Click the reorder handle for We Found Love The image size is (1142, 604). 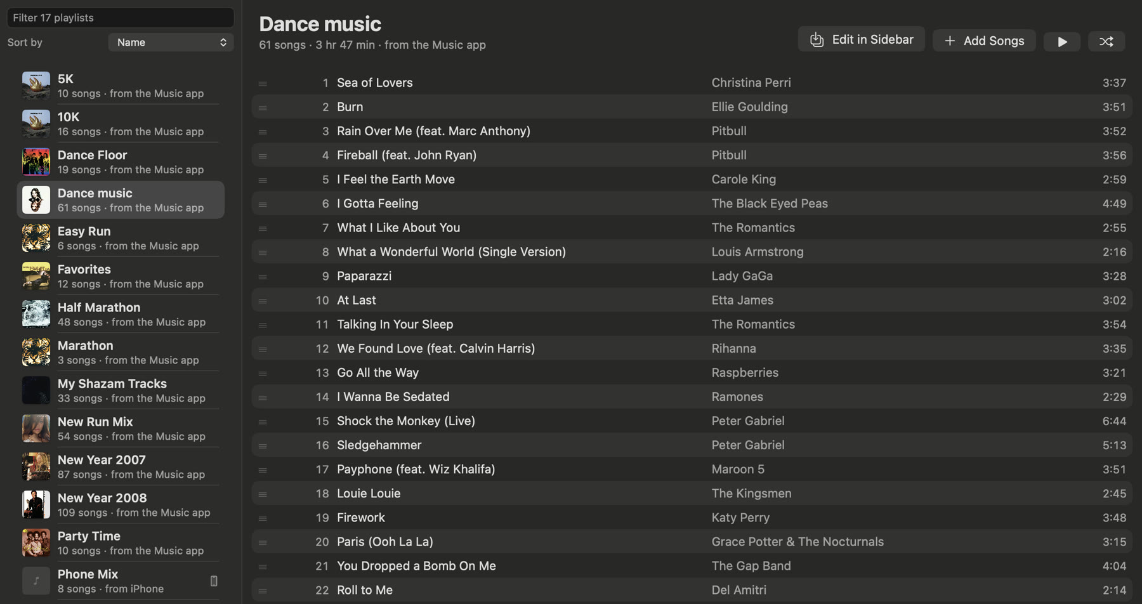click(x=263, y=350)
